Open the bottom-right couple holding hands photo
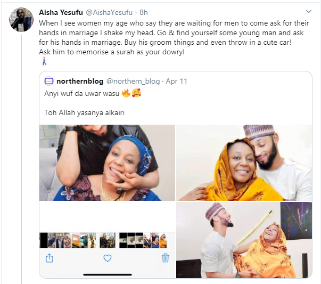The image size is (321, 284). pyautogui.click(x=244, y=240)
